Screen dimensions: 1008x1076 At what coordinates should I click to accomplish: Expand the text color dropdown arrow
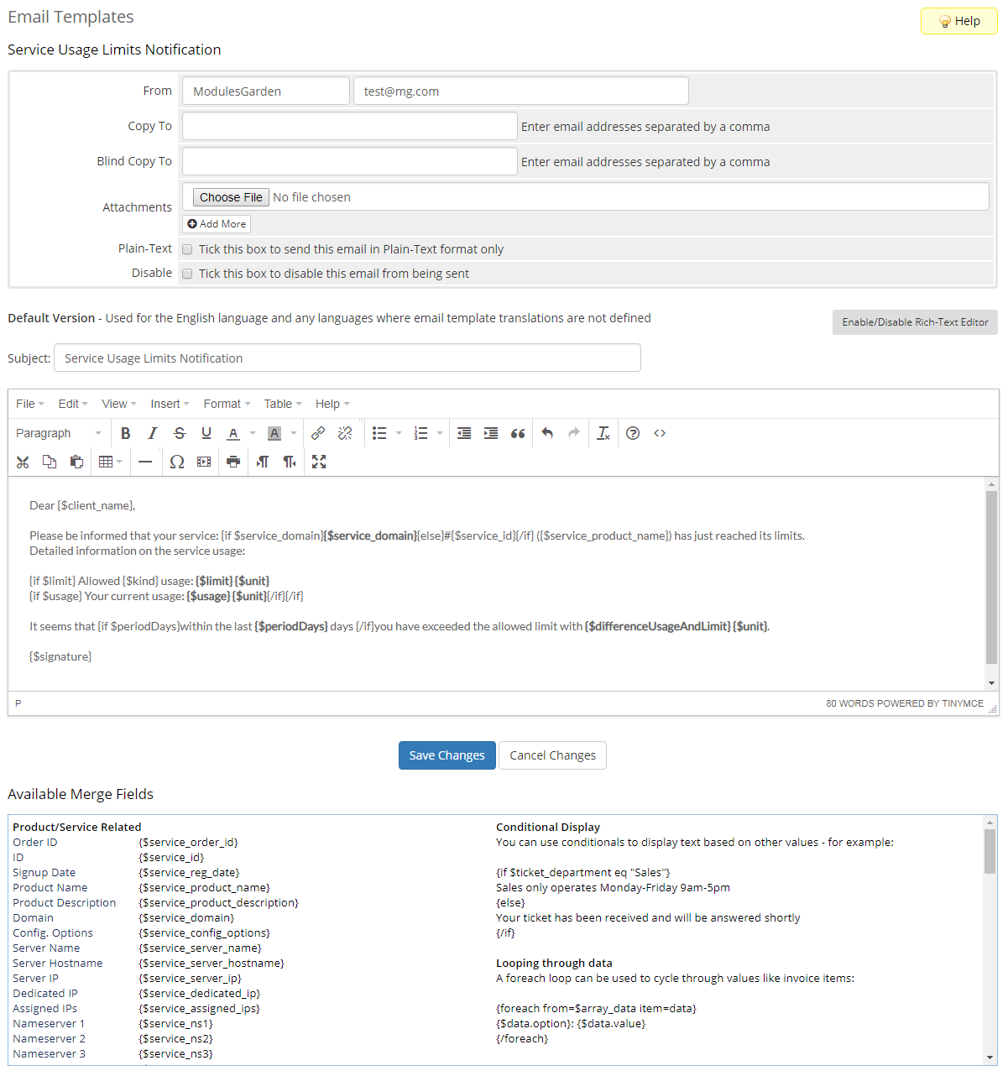253,433
